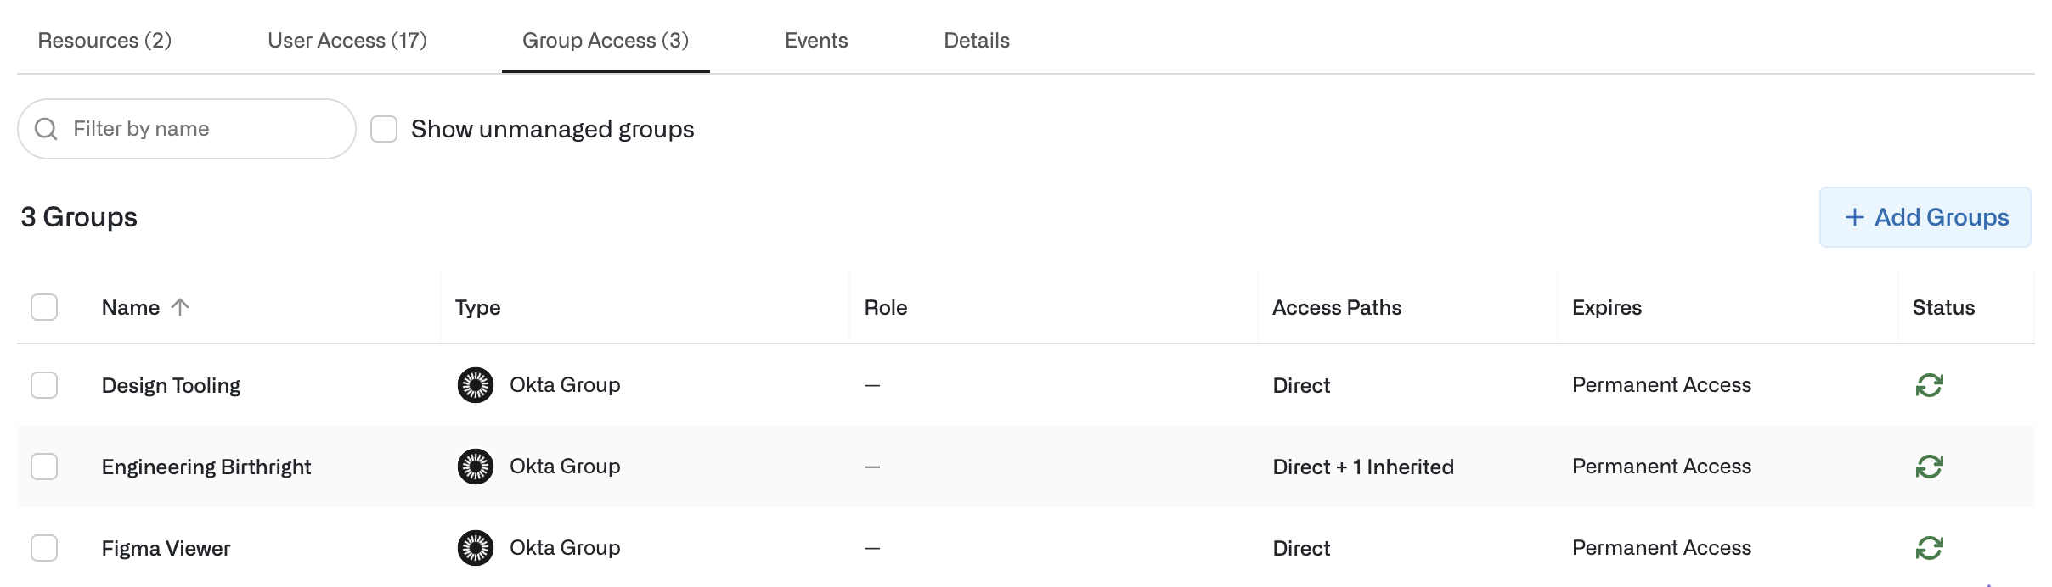Open the User Access (17) tab
The height and width of the screenshot is (587, 2052).
coord(347,41)
